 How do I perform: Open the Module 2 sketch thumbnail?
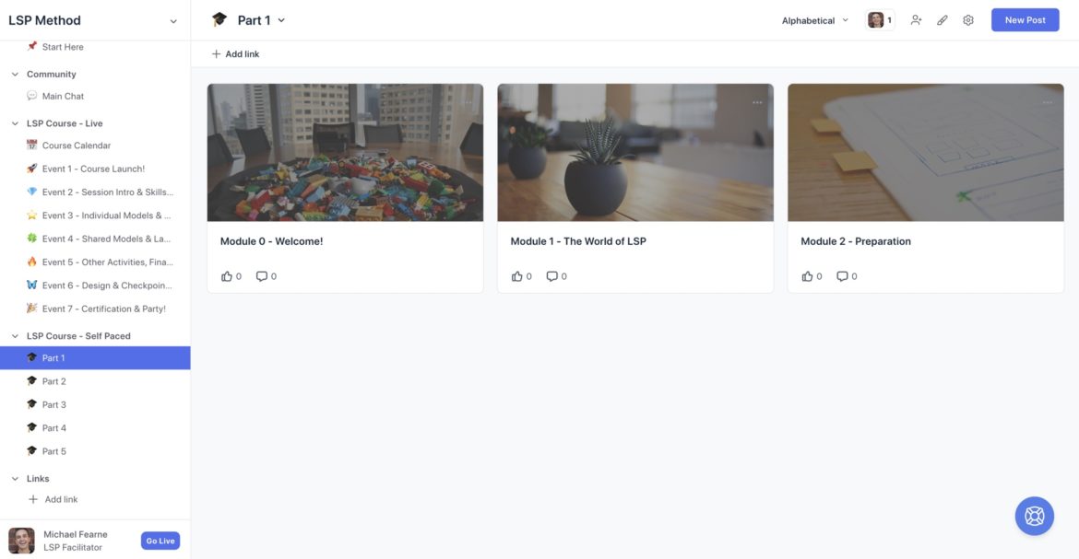click(926, 153)
